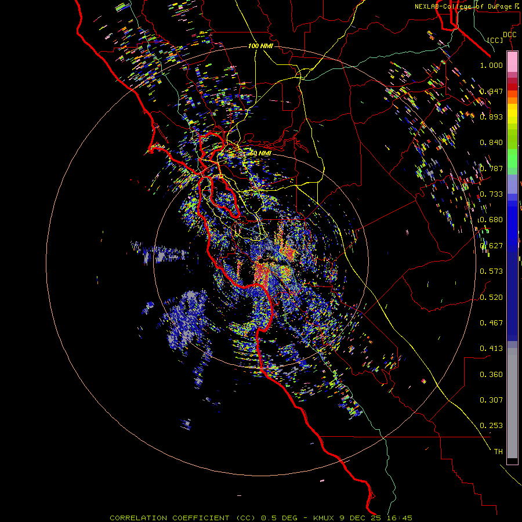Select the 0.520 legend value

(491, 298)
